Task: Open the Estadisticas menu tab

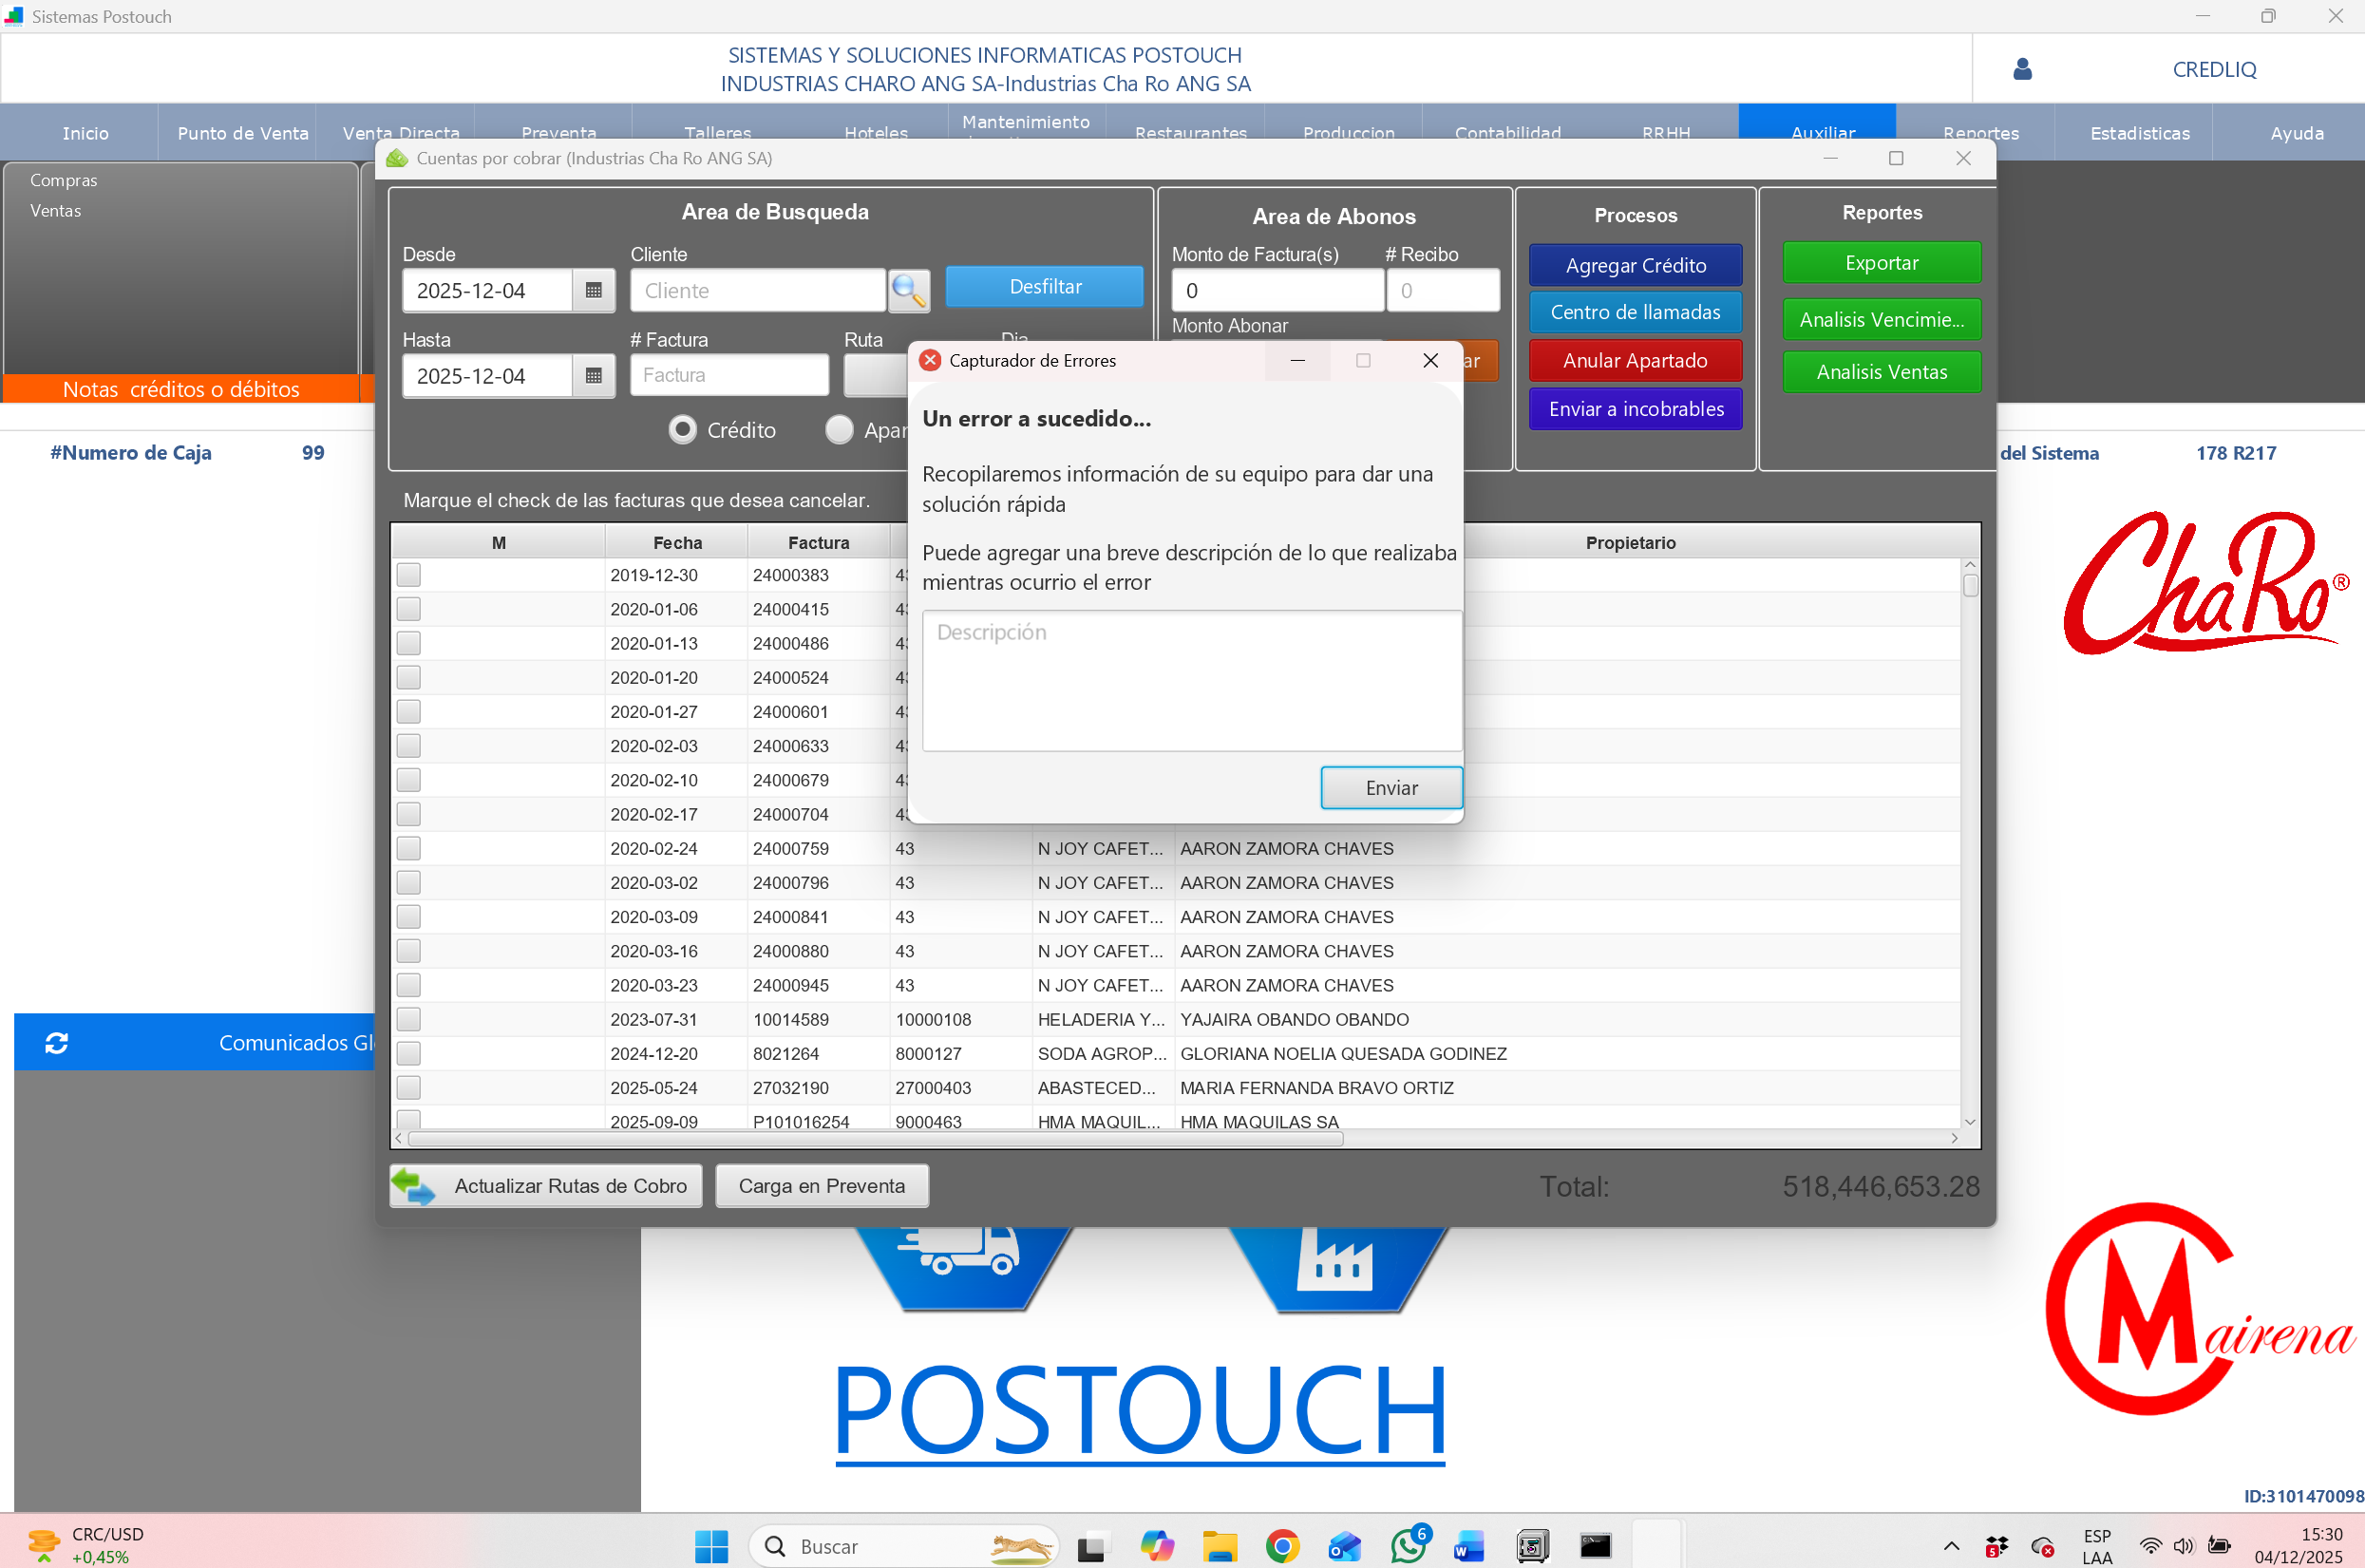Action: 2139,133
